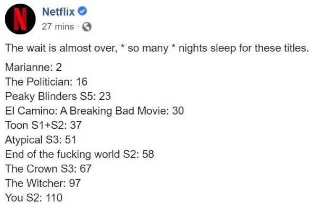Image resolution: width=315 pixels, height=208 pixels.
Task: Click the blue verified badge checkmark
Action: [82, 11]
